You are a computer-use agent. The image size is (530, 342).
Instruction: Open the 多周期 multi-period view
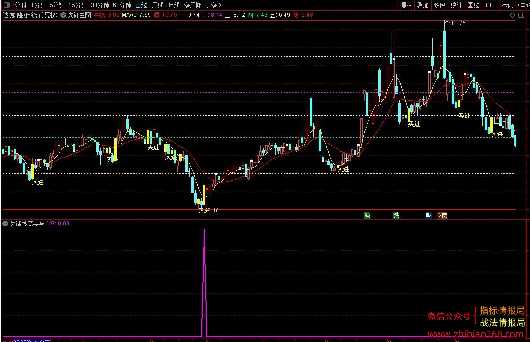point(193,5)
